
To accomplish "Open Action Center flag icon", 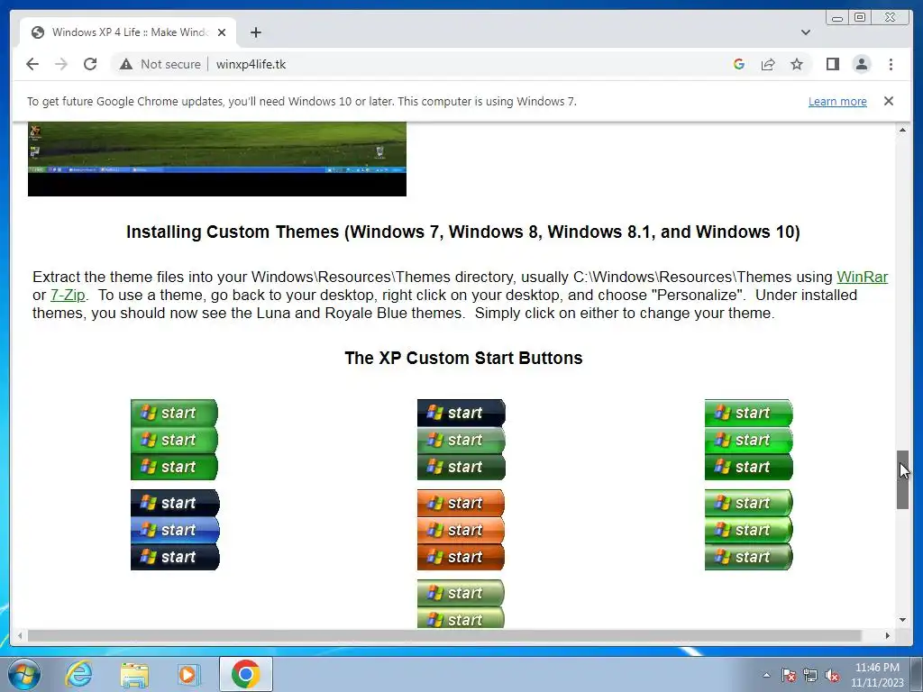I will [x=788, y=675].
